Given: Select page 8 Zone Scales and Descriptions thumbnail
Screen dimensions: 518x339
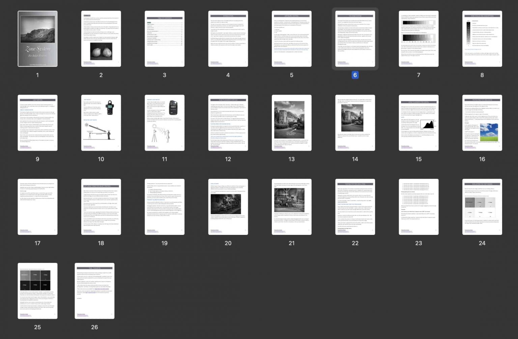Looking at the screenshot, I should [x=482, y=39].
